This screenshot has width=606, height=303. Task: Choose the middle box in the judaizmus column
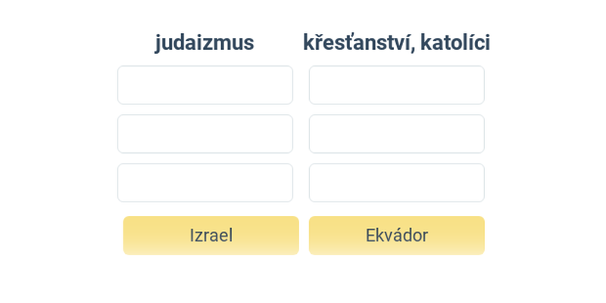pos(205,134)
